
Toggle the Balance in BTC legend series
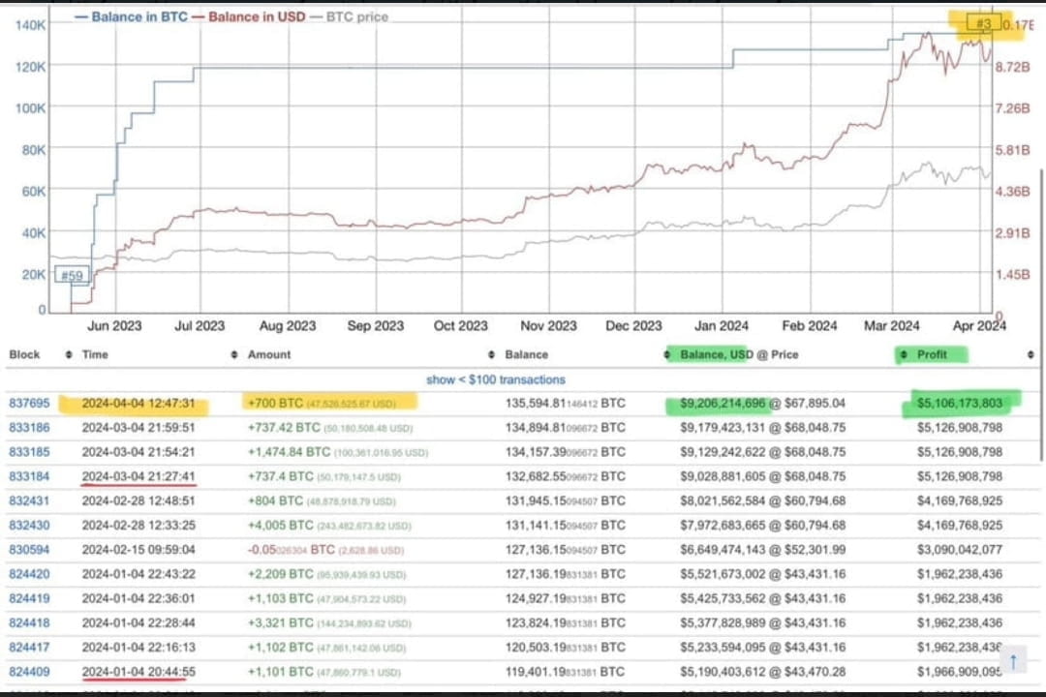pos(132,16)
